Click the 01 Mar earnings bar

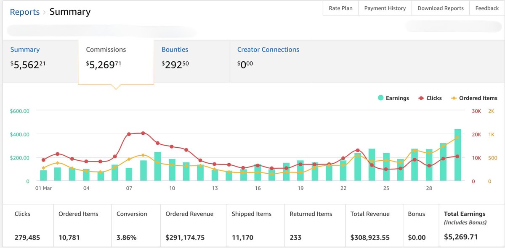point(43,176)
